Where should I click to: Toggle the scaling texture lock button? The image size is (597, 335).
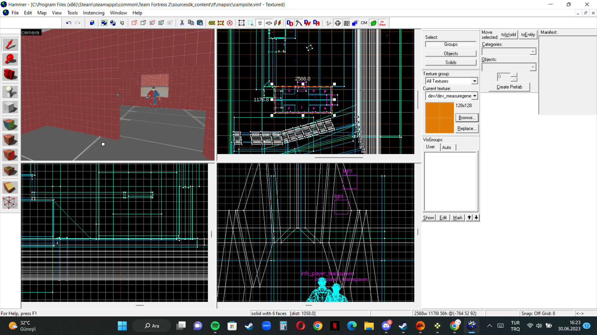tap(269, 23)
